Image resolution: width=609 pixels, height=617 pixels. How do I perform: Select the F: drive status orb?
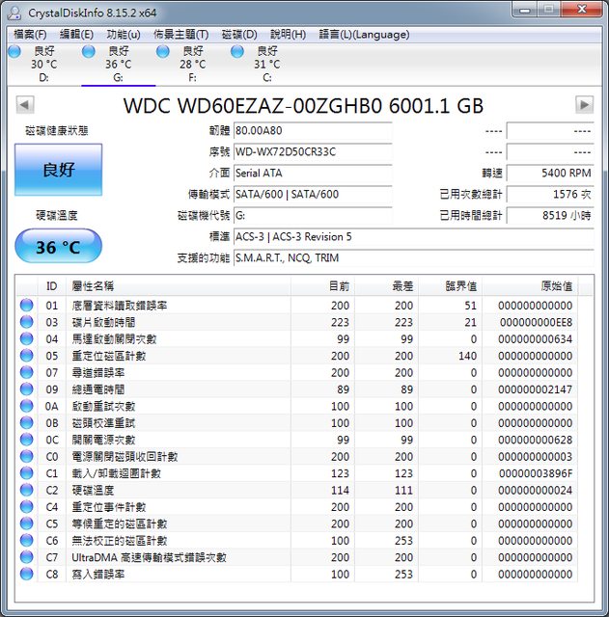163,51
